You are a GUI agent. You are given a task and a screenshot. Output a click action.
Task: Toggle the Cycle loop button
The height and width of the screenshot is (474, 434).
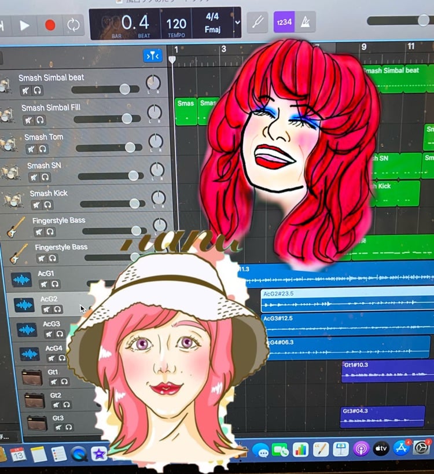(x=73, y=25)
